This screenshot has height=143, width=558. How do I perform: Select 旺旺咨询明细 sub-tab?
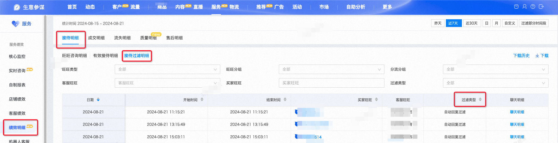coord(75,56)
